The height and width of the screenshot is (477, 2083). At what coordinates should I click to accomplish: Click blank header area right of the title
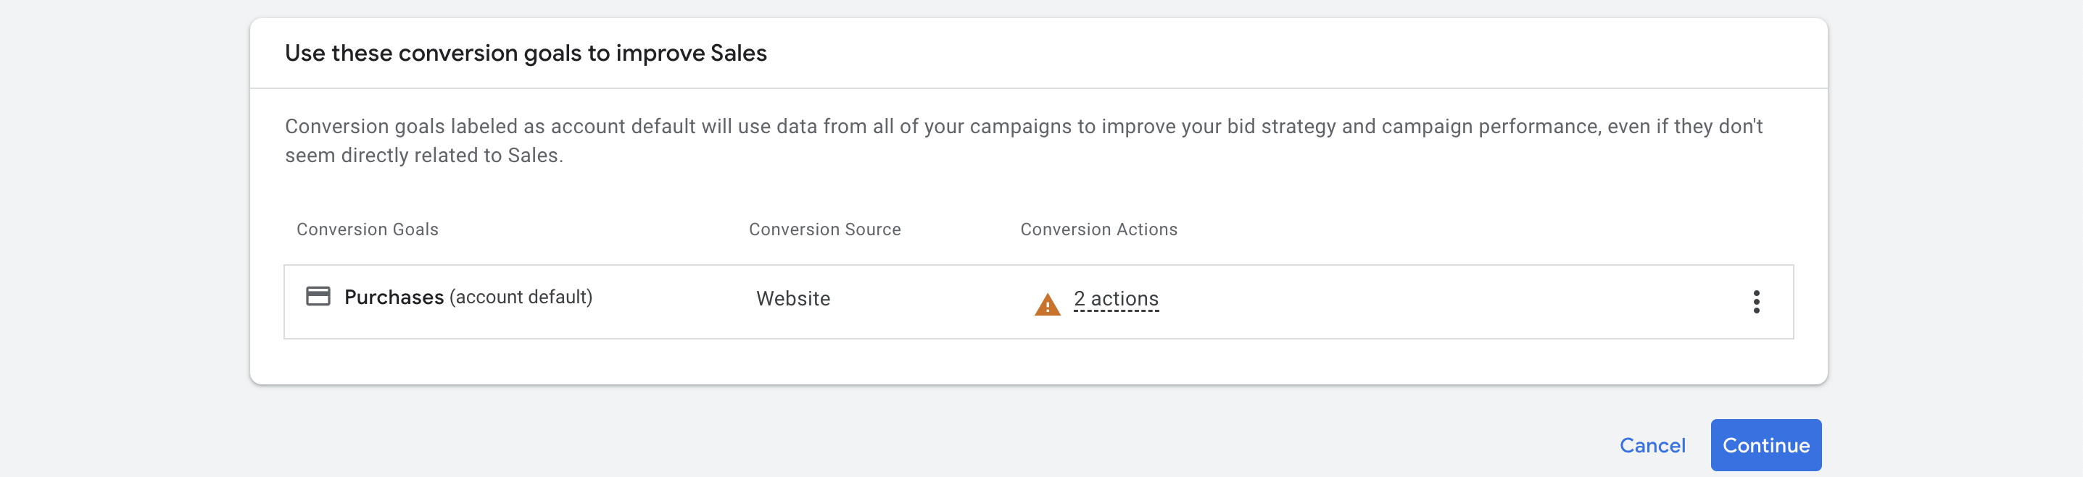click(x=1293, y=54)
